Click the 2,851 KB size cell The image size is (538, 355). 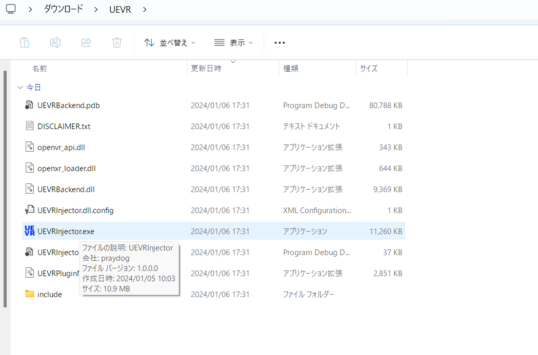click(x=388, y=274)
